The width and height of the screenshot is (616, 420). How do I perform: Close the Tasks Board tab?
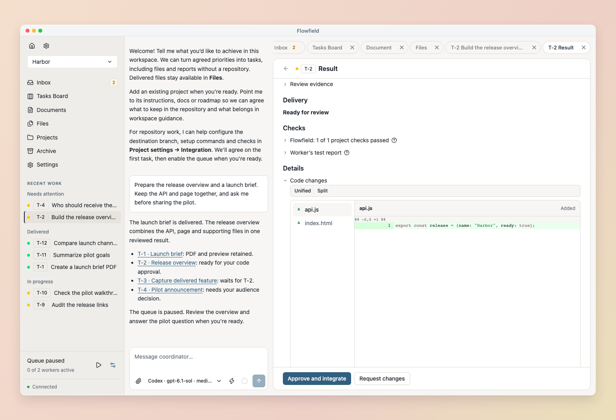[352, 47]
